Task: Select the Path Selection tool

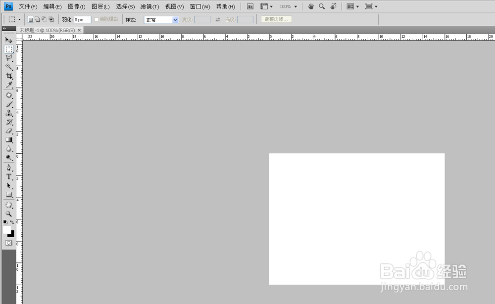Action: click(x=9, y=185)
